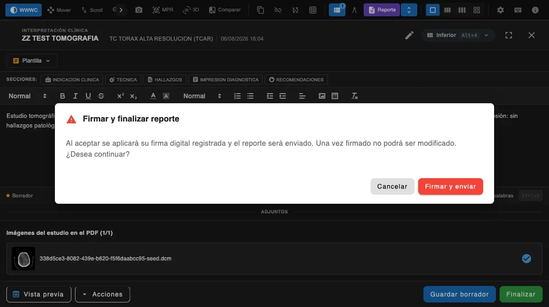Open the info circle icon
This screenshot has height=307, width=549.
point(535,10)
